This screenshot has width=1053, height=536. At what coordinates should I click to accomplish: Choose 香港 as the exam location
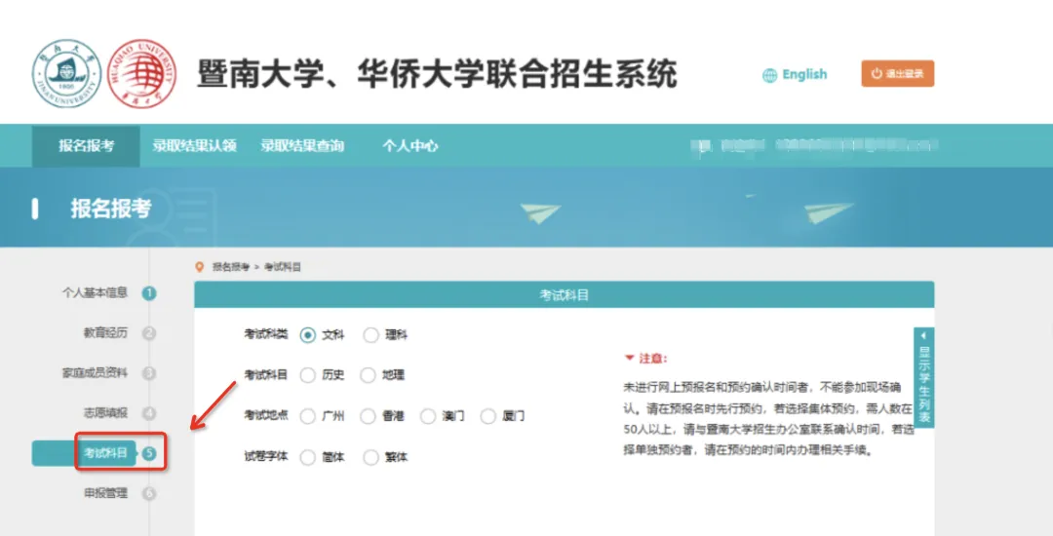368,416
